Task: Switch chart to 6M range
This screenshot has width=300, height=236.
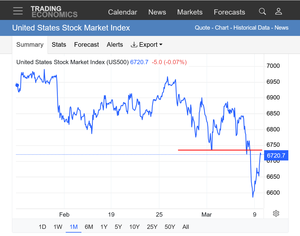Action: [x=89, y=227]
